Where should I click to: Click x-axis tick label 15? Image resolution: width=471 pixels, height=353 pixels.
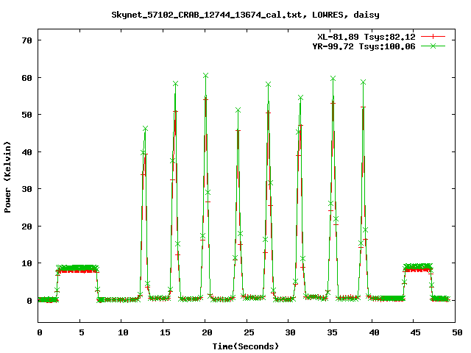click(x=165, y=332)
